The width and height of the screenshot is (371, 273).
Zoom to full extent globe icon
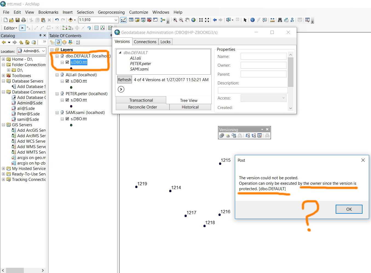[x=194, y=20]
